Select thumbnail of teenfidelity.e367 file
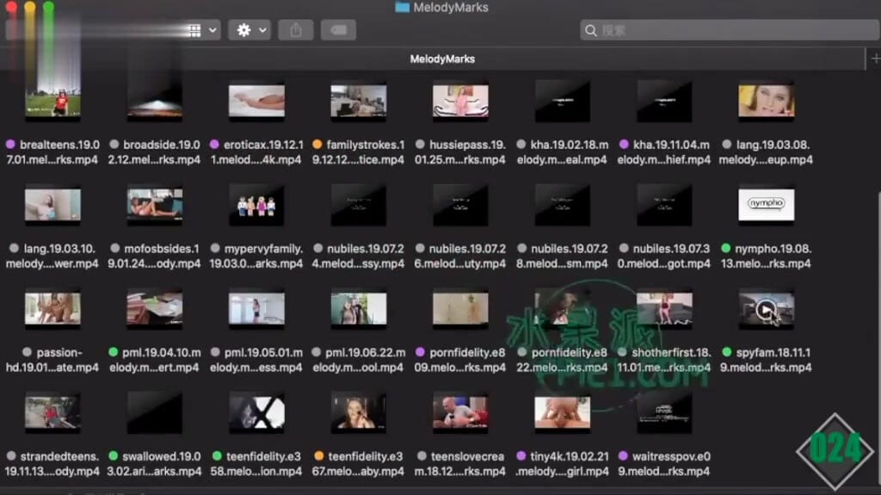 (359, 412)
